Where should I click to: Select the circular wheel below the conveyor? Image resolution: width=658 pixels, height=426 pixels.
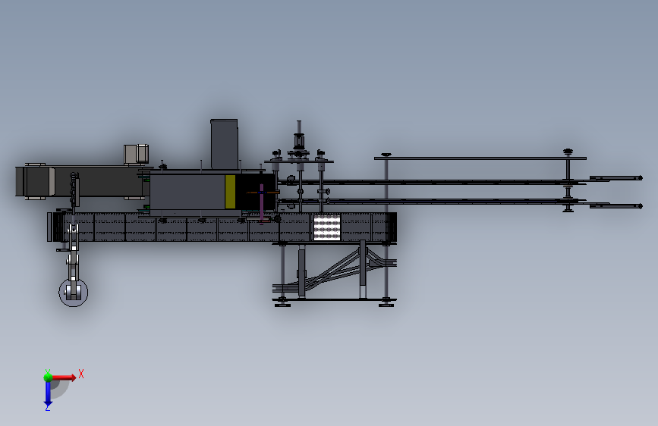pos(74,293)
